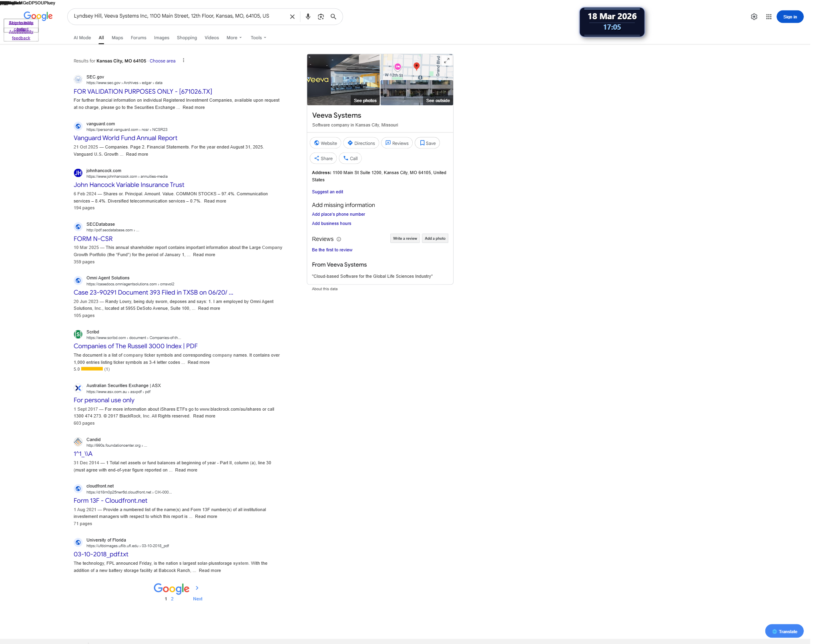Open Google apps grid icon
This screenshot has width=815, height=644.
(769, 17)
